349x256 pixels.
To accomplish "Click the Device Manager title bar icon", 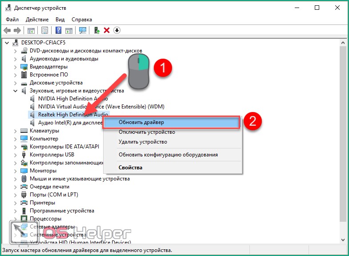I will pyautogui.click(x=8, y=8).
